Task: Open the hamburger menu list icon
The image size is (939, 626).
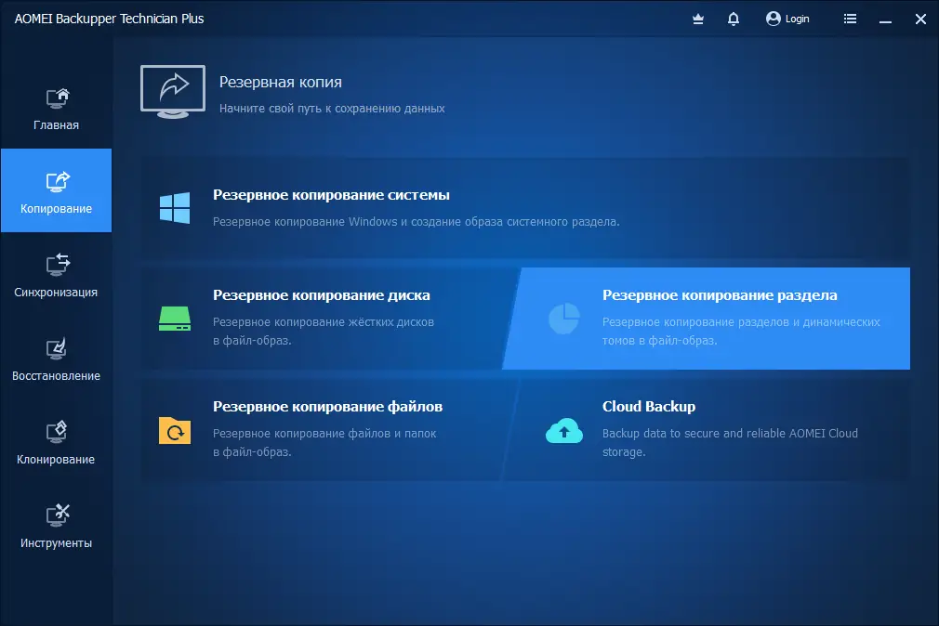Action: pyautogui.click(x=850, y=20)
